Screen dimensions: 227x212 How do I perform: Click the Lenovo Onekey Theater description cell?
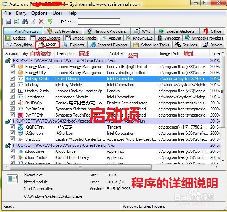(80, 91)
